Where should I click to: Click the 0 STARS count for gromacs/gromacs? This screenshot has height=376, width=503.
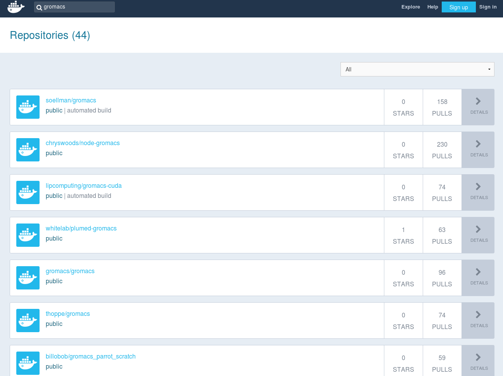click(x=403, y=278)
